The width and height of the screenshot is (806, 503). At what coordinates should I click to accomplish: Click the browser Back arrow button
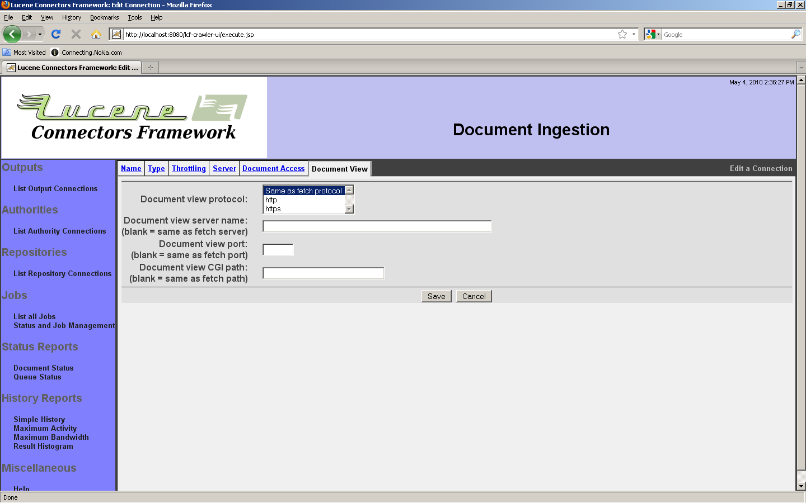click(x=12, y=34)
